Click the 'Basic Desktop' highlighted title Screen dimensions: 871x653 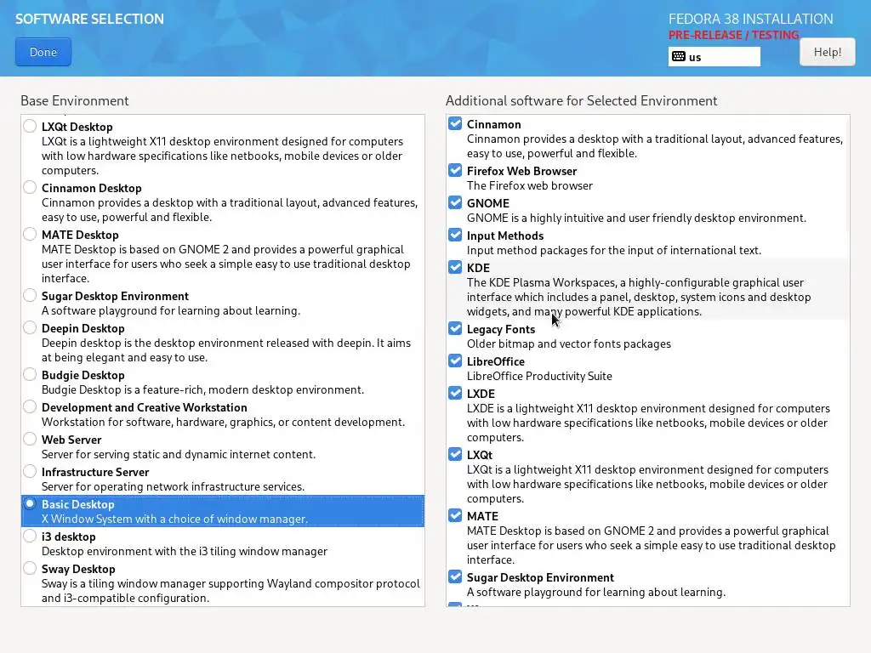pos(77,504)
